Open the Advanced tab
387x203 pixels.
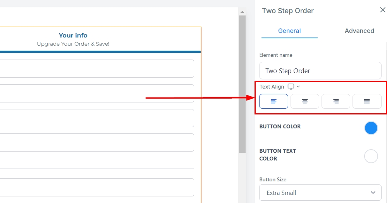(359, 31)
